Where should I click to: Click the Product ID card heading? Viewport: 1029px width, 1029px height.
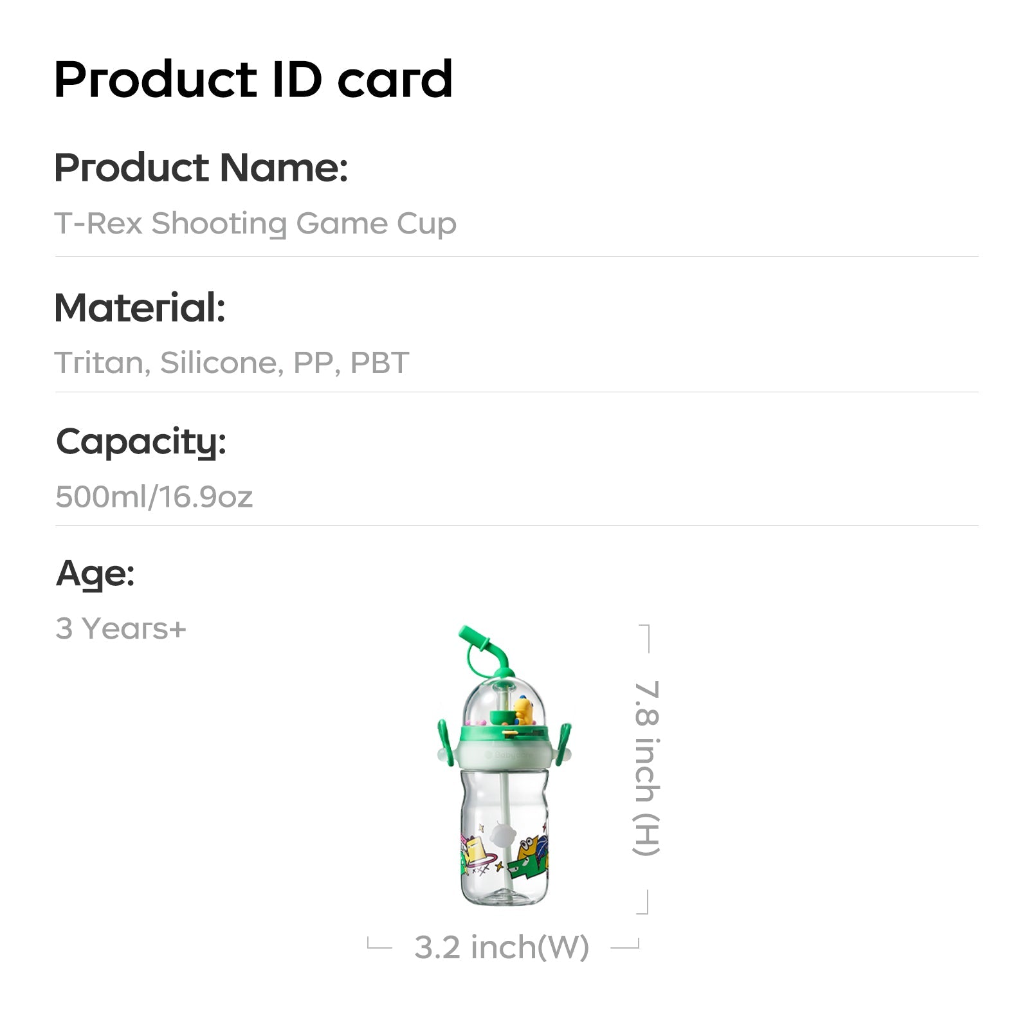[253, 80]
